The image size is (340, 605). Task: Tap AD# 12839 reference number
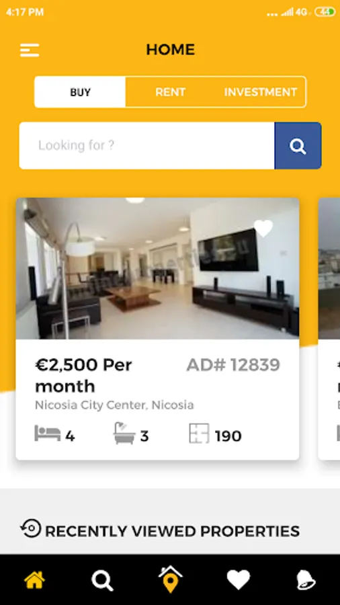[233, 364]
